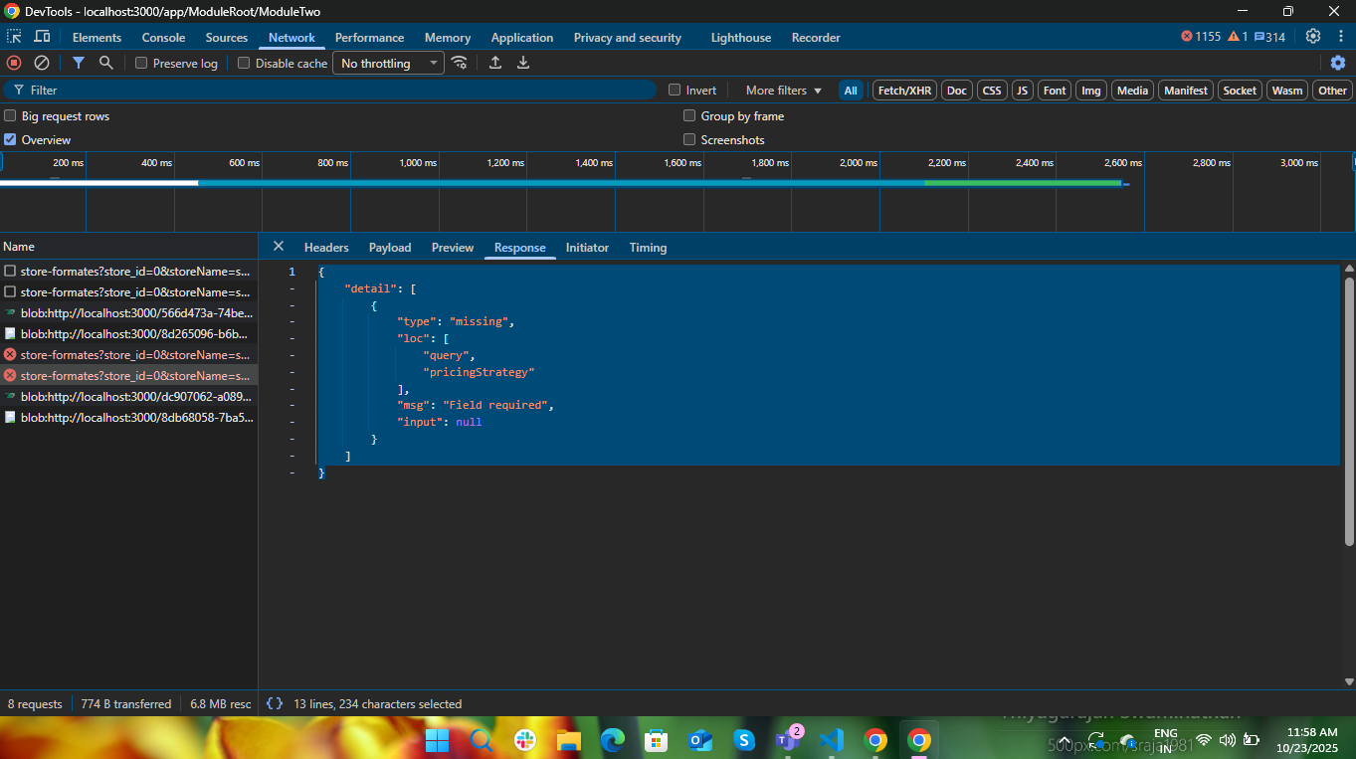The image size is (1356, 759).
Task: Filter requests by Fetch/XHR
Action: tap(904, 91)
